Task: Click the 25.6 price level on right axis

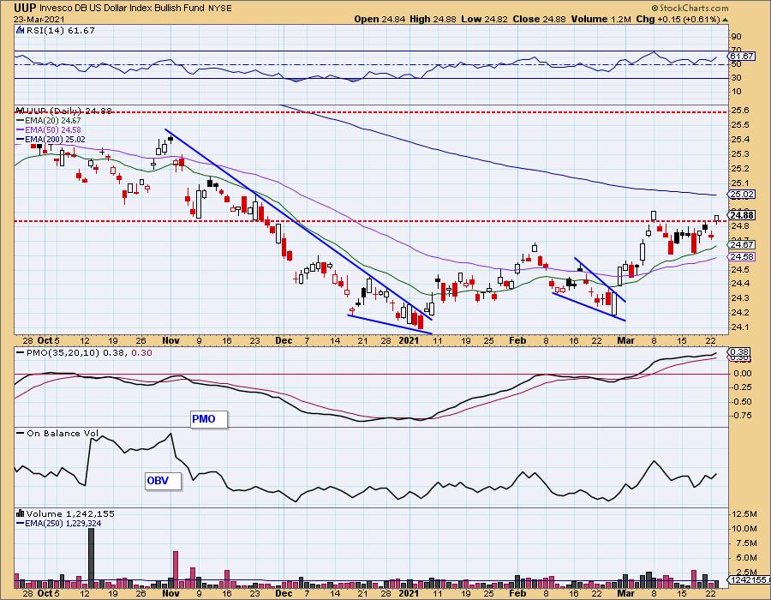Action: [x=740, y=111]
